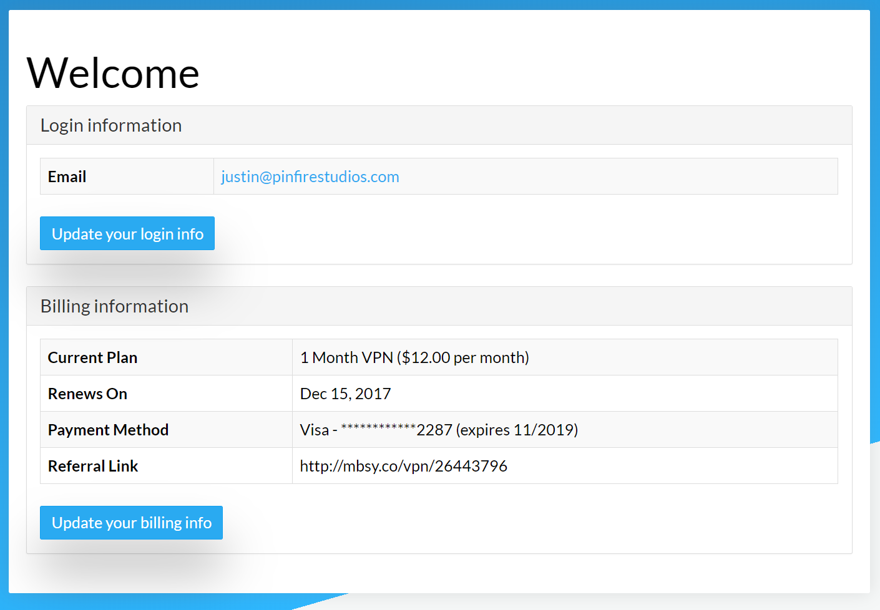Select the referral link URL text

pyautogui.click(x=403, y=467)
